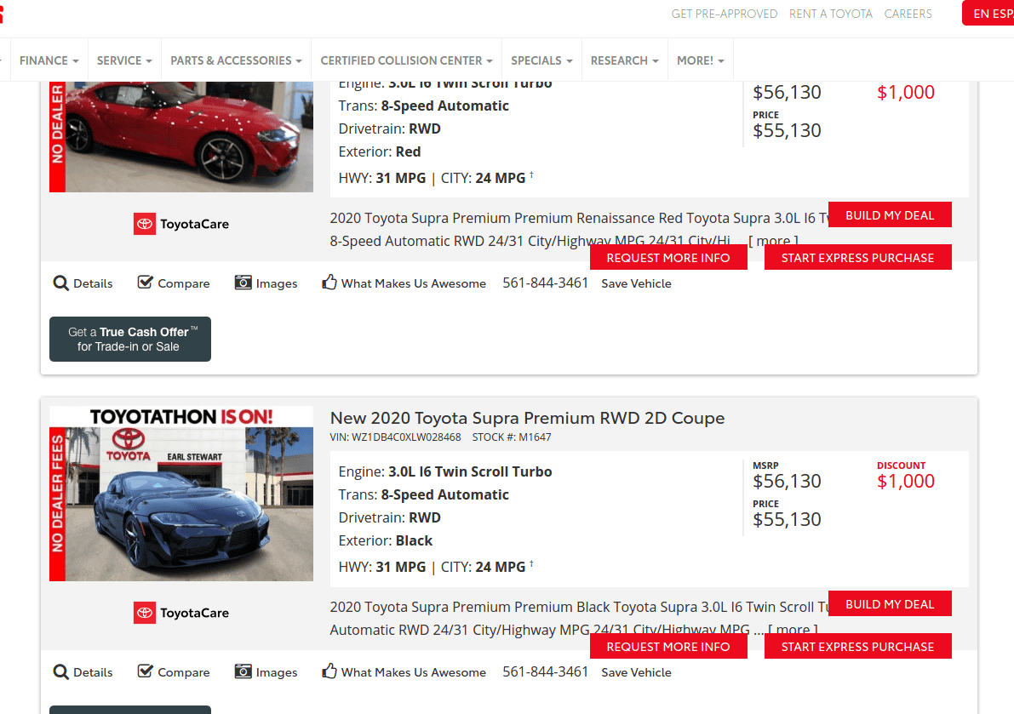Open the Finance dropdown menu
This screenshot has width=1014, height=714.
click(x=49, y=60)
